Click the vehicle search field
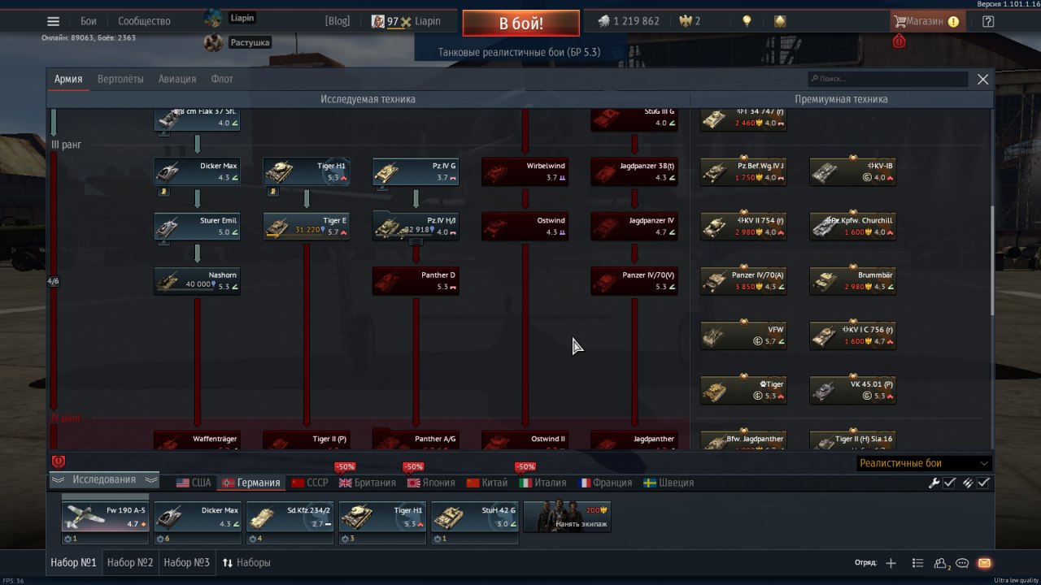 [887, 79]
